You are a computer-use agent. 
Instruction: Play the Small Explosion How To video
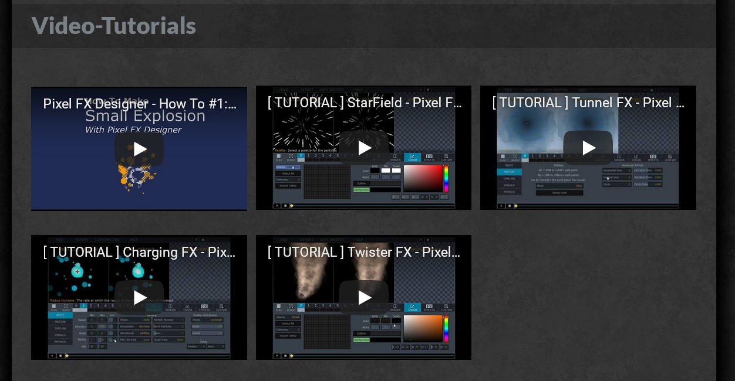point(139,149)
